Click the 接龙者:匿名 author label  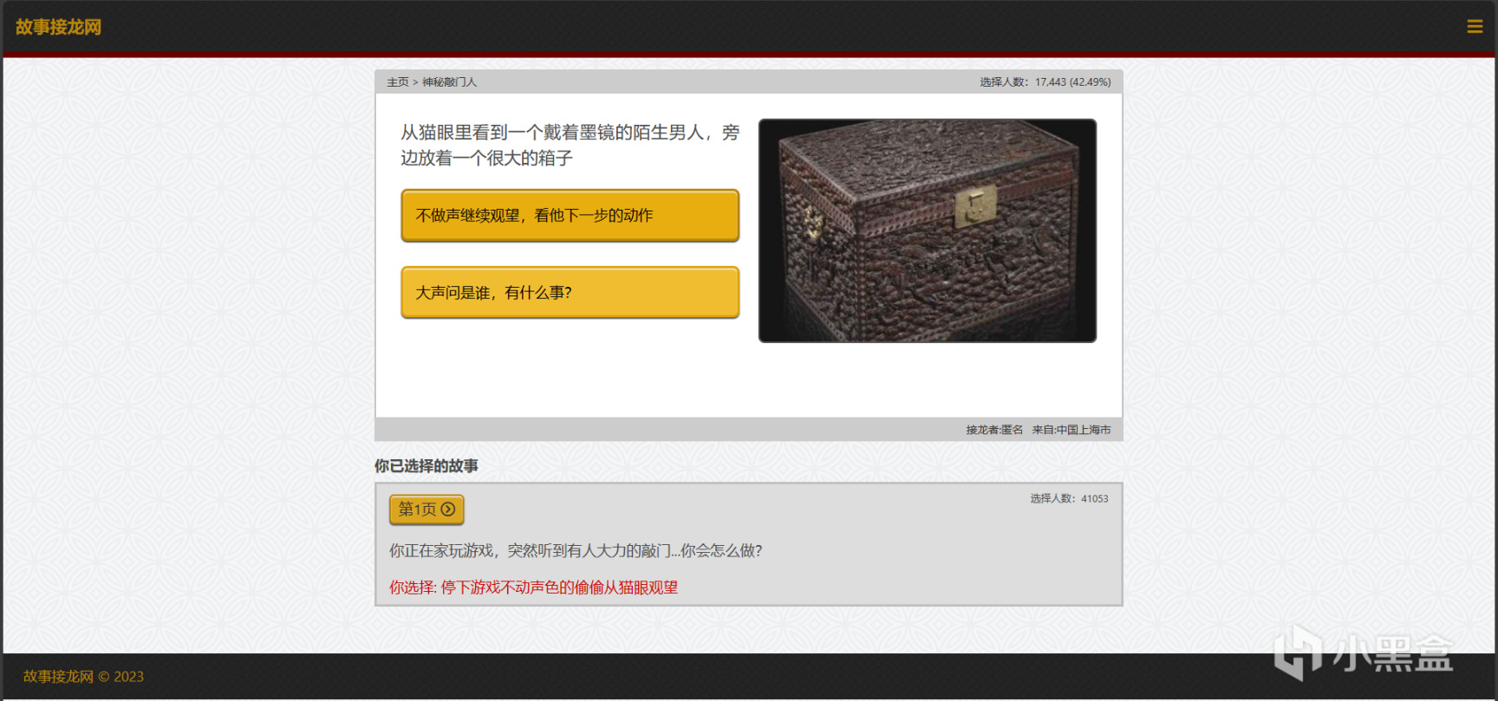tap(994, 430)
